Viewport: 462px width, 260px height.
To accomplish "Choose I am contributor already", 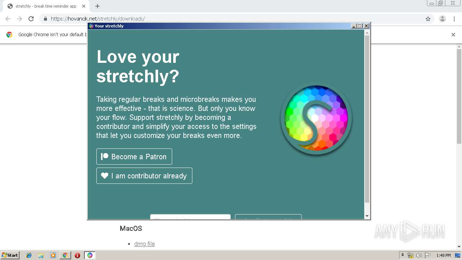I will [x=144, y=175].
